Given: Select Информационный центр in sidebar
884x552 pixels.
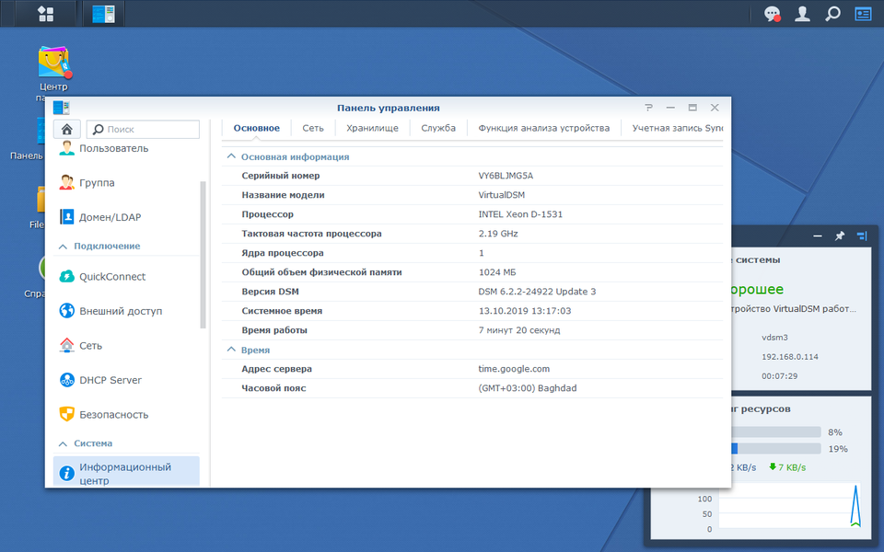Looking at the screenshot, I should pyautogui.click(x=126, y=472).
